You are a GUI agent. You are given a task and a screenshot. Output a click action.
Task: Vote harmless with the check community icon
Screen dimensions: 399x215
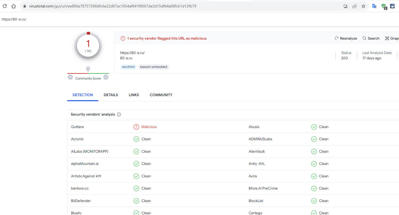(x=106, y=77)
